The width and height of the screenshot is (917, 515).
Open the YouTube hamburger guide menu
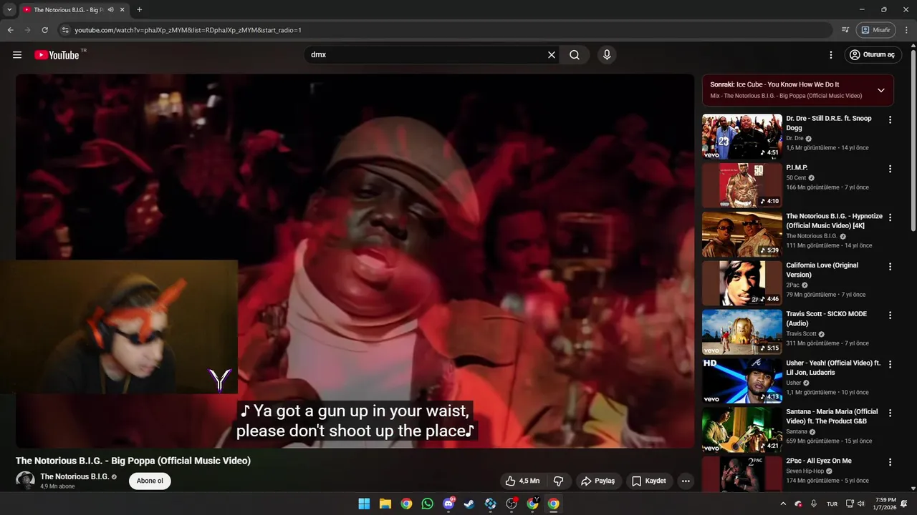point(17,55)
